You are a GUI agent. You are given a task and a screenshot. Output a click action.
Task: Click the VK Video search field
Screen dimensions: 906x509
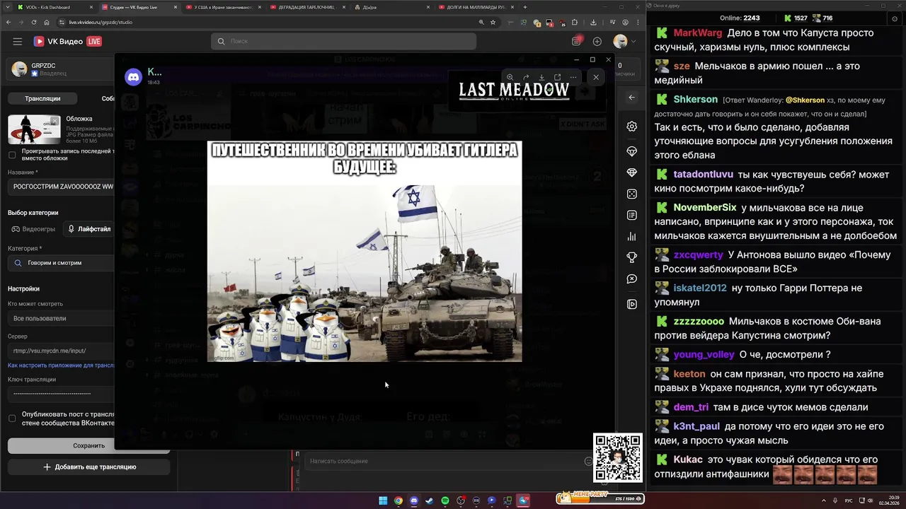tap(343, 41)
